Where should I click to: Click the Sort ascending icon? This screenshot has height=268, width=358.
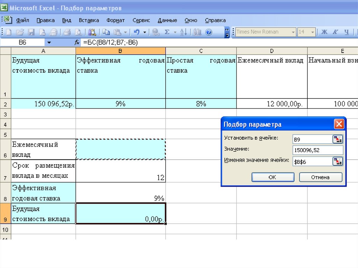pyautogui.click(x=184, y=32)
